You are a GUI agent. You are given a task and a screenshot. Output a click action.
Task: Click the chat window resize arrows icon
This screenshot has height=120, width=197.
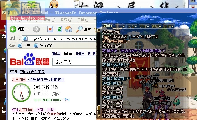pyautogui.click(x=99, y=116)
